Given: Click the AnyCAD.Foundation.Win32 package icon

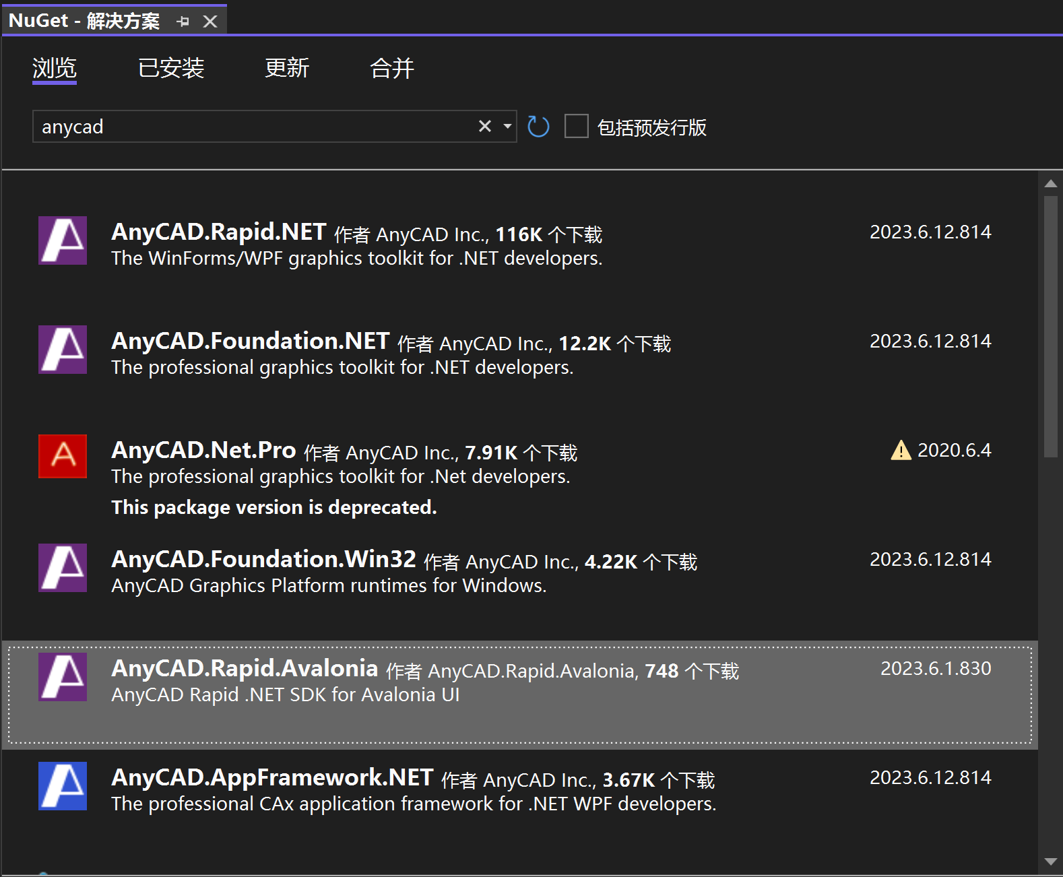Looking at the screenshot, I should (63, 568).
